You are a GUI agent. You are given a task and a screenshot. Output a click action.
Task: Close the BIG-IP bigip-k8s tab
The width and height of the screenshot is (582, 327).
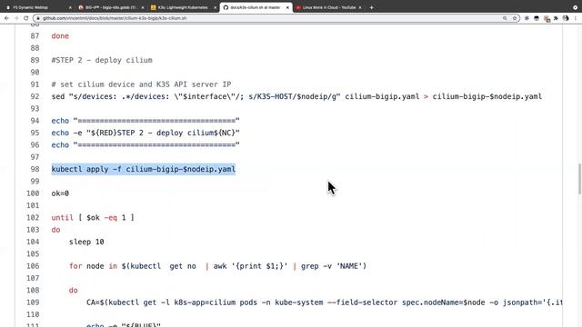coord(143,7)
